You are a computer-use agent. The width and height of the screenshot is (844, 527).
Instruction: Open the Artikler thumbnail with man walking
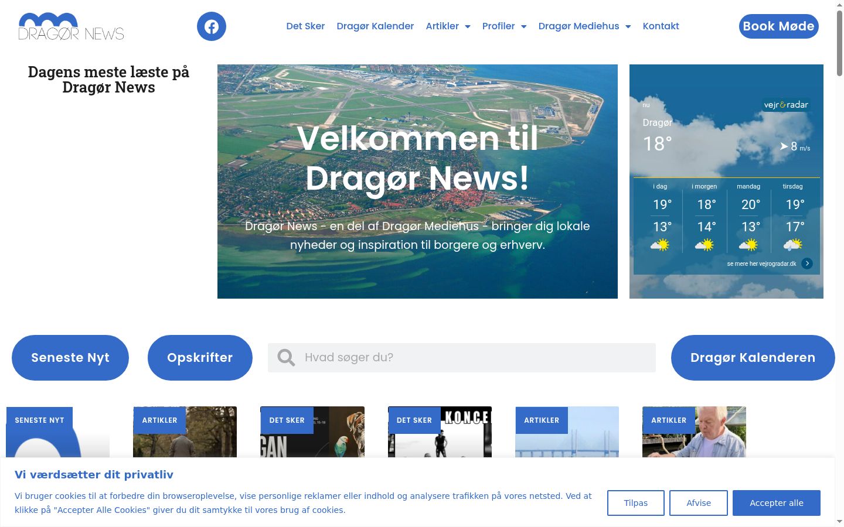(x=185, y=432)
